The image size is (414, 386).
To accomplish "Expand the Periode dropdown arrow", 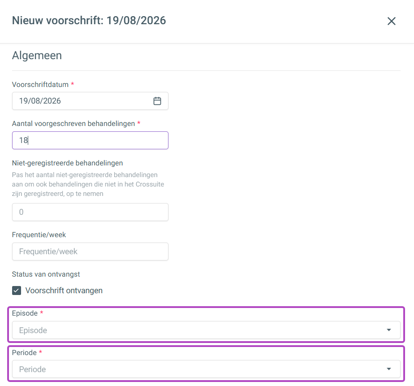I will coord(388,369).
